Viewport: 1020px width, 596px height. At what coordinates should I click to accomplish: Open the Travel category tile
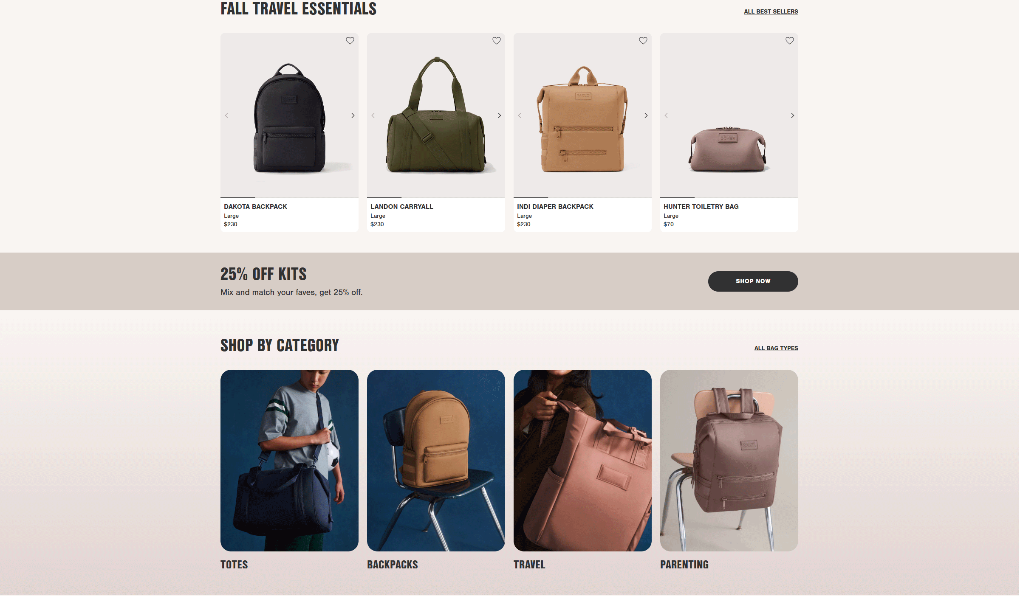tap(582, 461)
